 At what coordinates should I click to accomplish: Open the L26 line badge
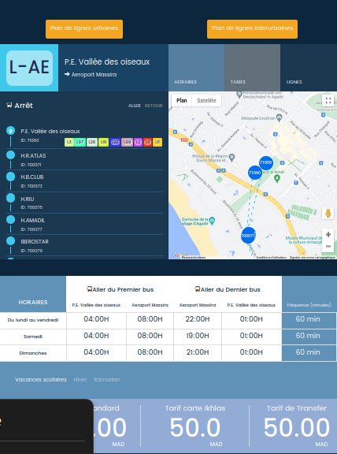(92, 142)
